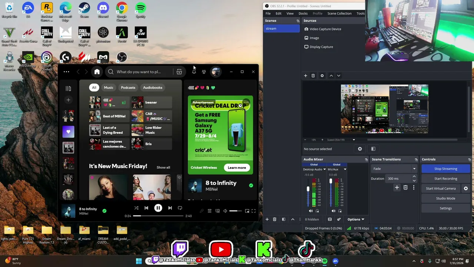Open the Docks menu in OBS

[x=303, y=13]
